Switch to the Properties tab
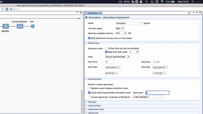This screenshot has width=203, height=114. point(93,13)
